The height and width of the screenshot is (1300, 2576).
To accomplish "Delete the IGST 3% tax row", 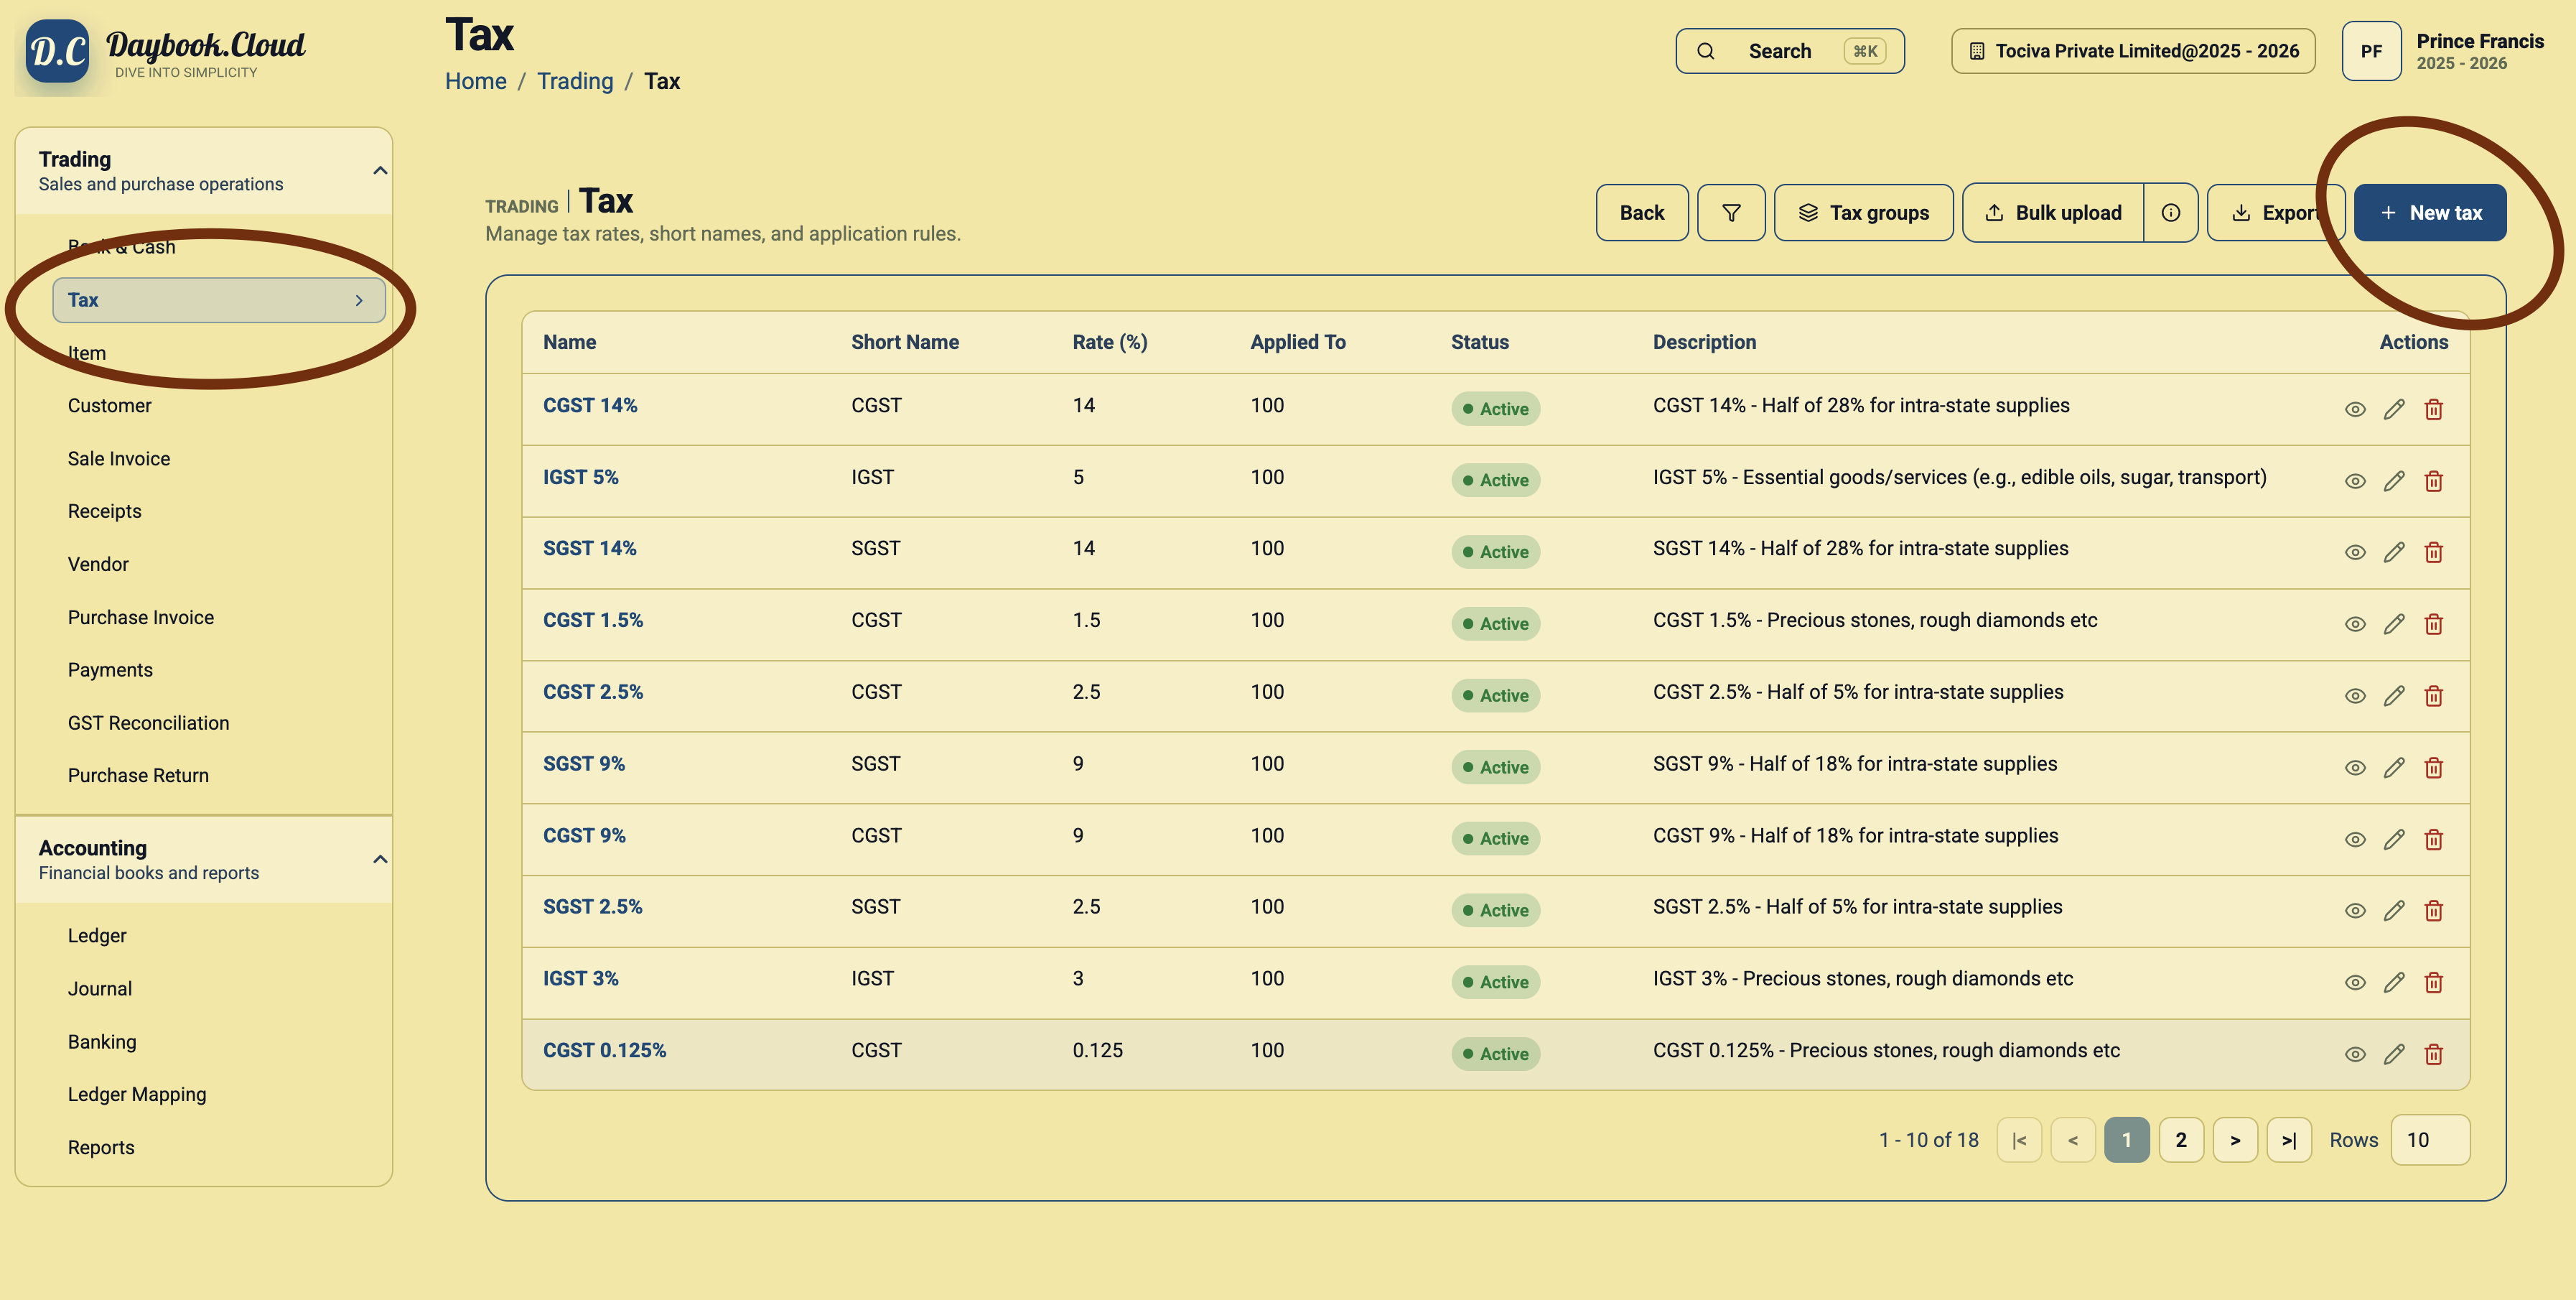I will click(2434, 983).
